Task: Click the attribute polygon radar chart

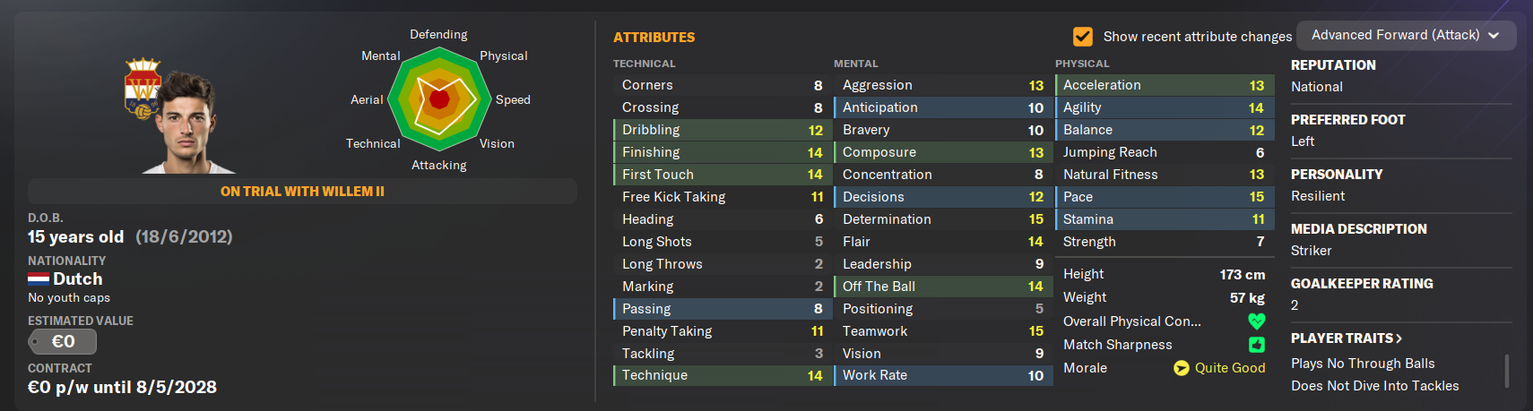Action: pyautogui.click(x=438, y=99)
